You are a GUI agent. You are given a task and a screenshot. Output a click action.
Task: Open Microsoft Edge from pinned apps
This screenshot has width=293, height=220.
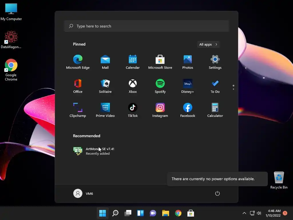78,62
